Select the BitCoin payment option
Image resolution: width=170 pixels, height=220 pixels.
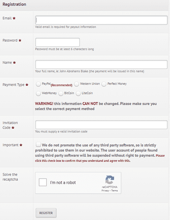[61, 93]
